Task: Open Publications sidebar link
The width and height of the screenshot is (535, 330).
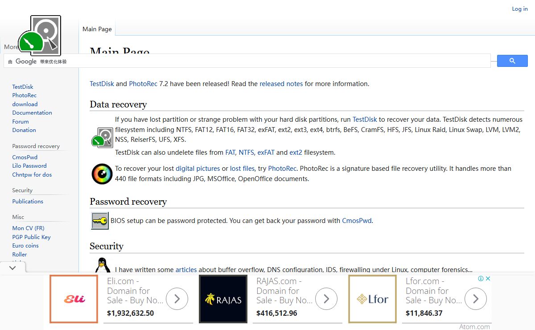Action: 28,202
